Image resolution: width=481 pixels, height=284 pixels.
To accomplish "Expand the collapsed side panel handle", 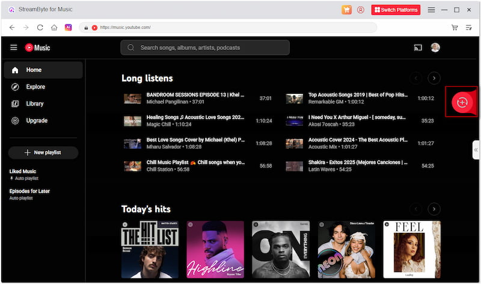I will point(476,150).
